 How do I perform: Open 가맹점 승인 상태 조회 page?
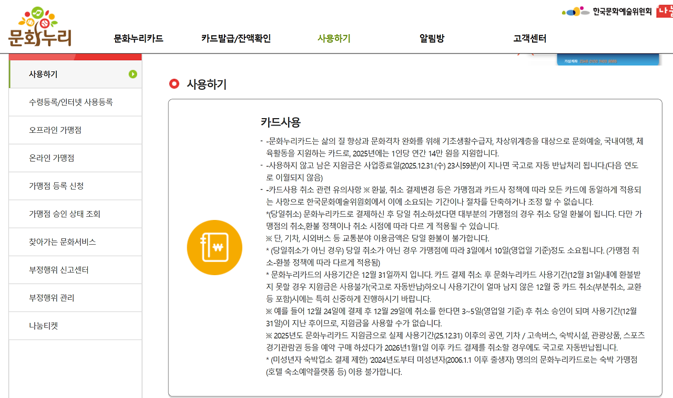[76, 214]
